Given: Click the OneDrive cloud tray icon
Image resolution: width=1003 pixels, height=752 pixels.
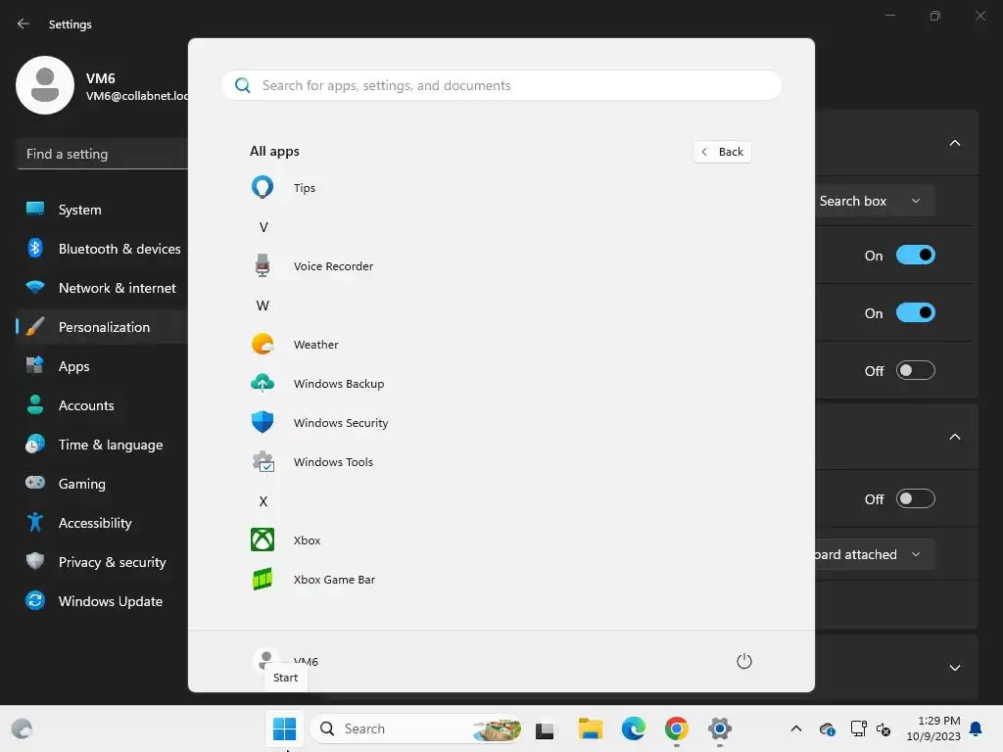Looking at the screenshot, I should tap(827, 728).
